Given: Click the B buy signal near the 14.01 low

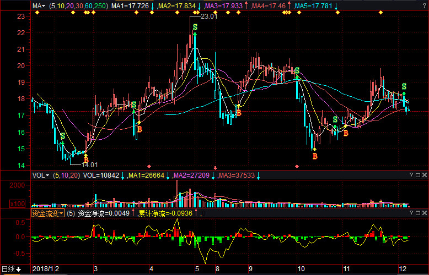Looking at the screenshot, I should 85,160.
